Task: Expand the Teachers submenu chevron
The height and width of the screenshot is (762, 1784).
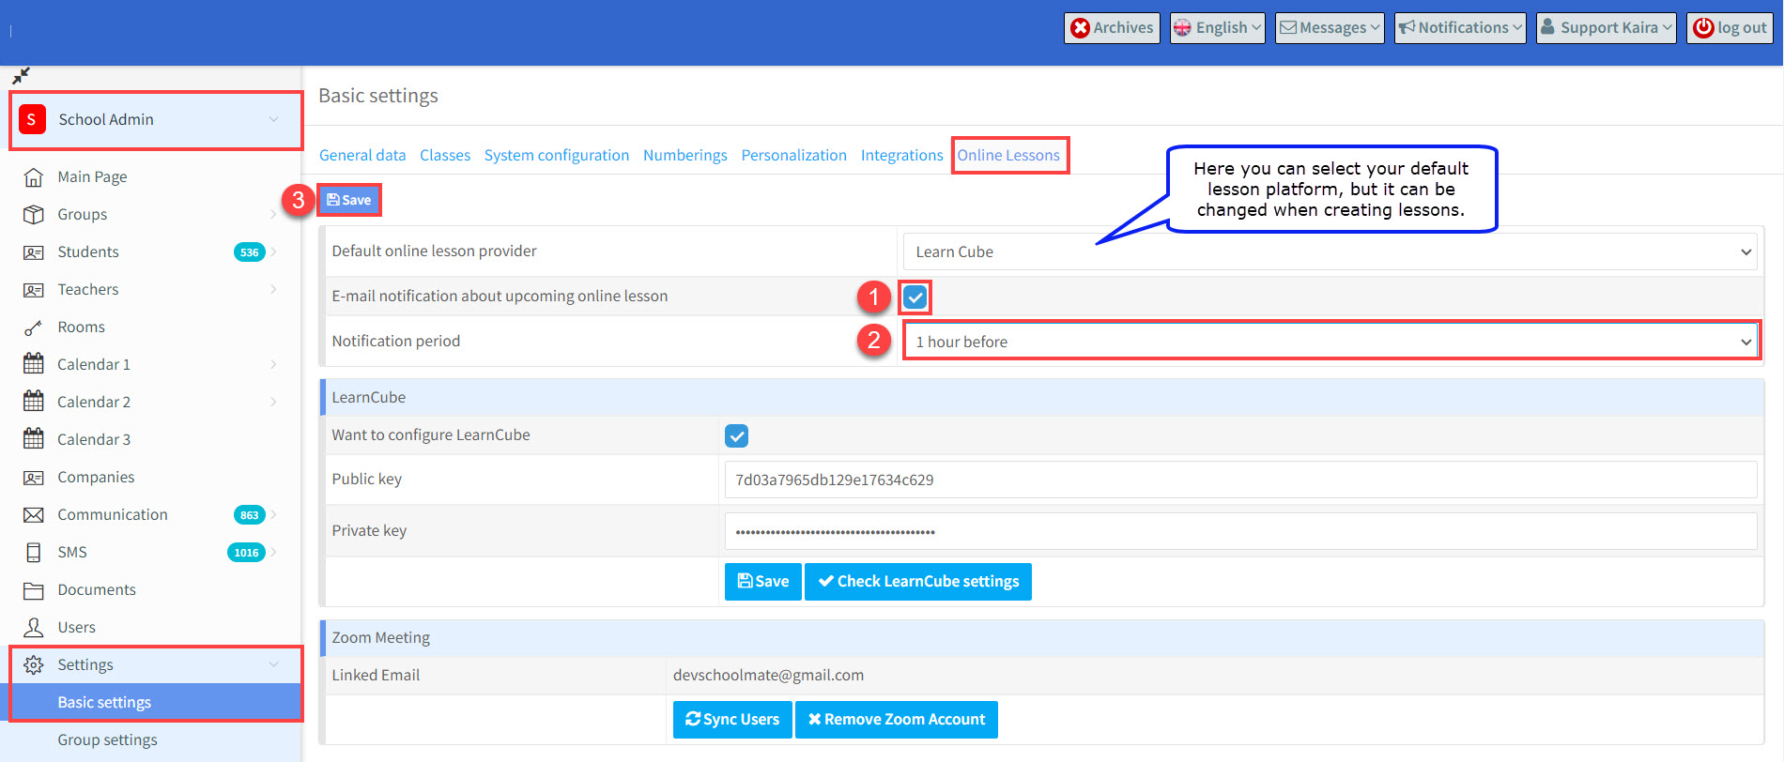Action: point(273,289)
